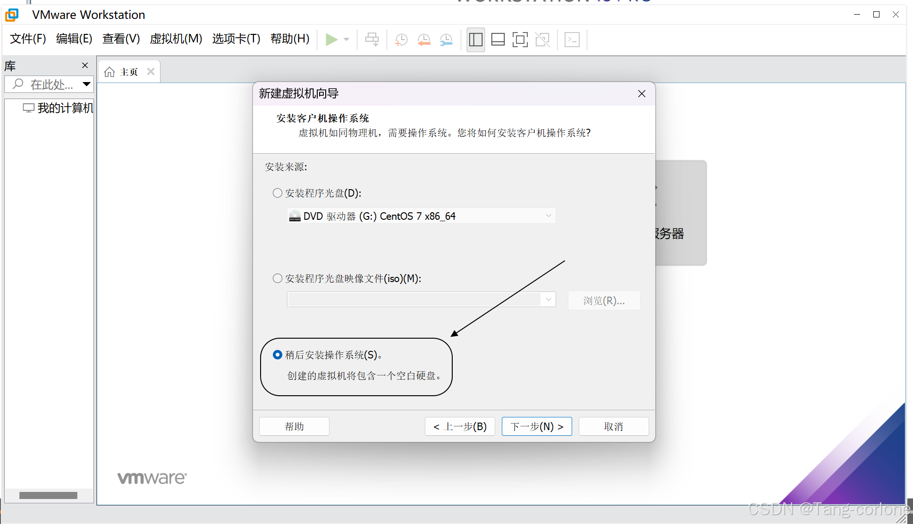Click the console terminal view icon
Image resolution: width=913 pixels, height=524 pixels.
(x=572, y=40)
